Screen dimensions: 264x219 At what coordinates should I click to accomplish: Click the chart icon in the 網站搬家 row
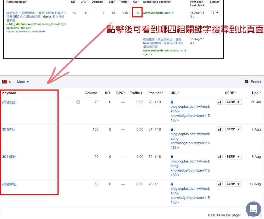219,102
